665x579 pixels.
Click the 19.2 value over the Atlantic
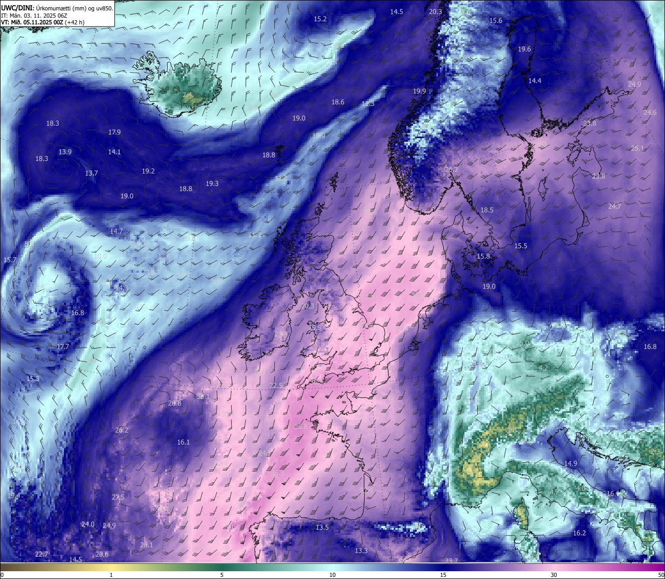pyautogui.click(x=148, y=171)
